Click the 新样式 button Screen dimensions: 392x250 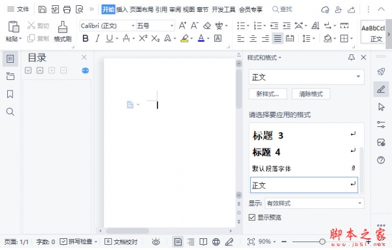[268, 94]
